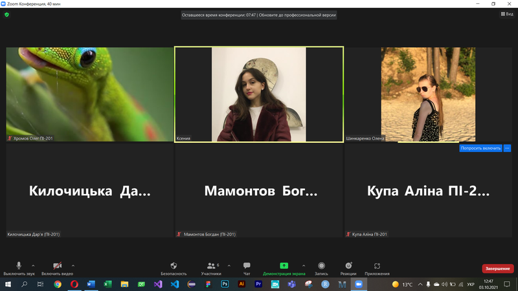518x291 pixels.
Task: Expand audio options arrow next to the mute button
Action: pyautogui.click(x=33, y=266)
